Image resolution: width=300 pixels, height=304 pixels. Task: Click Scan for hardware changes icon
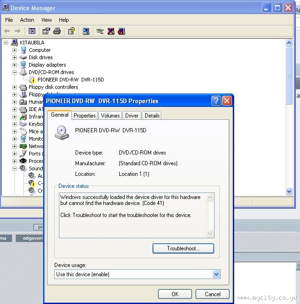[86, 31]
